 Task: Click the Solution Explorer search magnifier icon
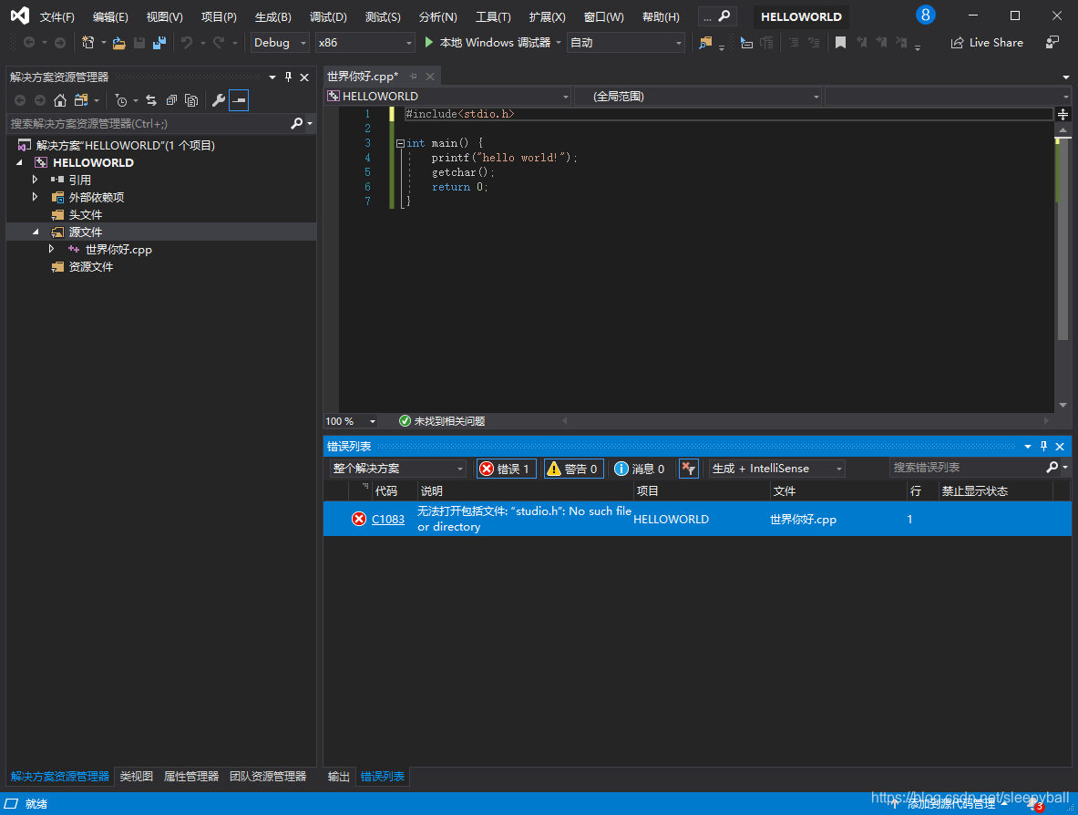point(296,123)
